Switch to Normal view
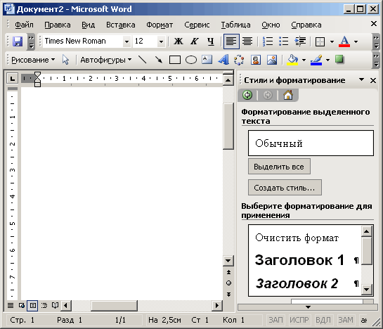The width and height of the screenshot is (383, 329). (11, 305)
